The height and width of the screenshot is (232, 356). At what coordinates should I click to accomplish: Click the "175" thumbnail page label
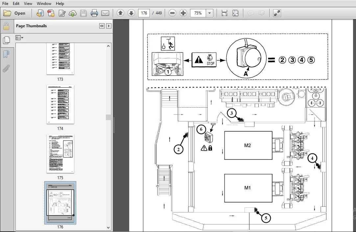[x=60, y=178]
